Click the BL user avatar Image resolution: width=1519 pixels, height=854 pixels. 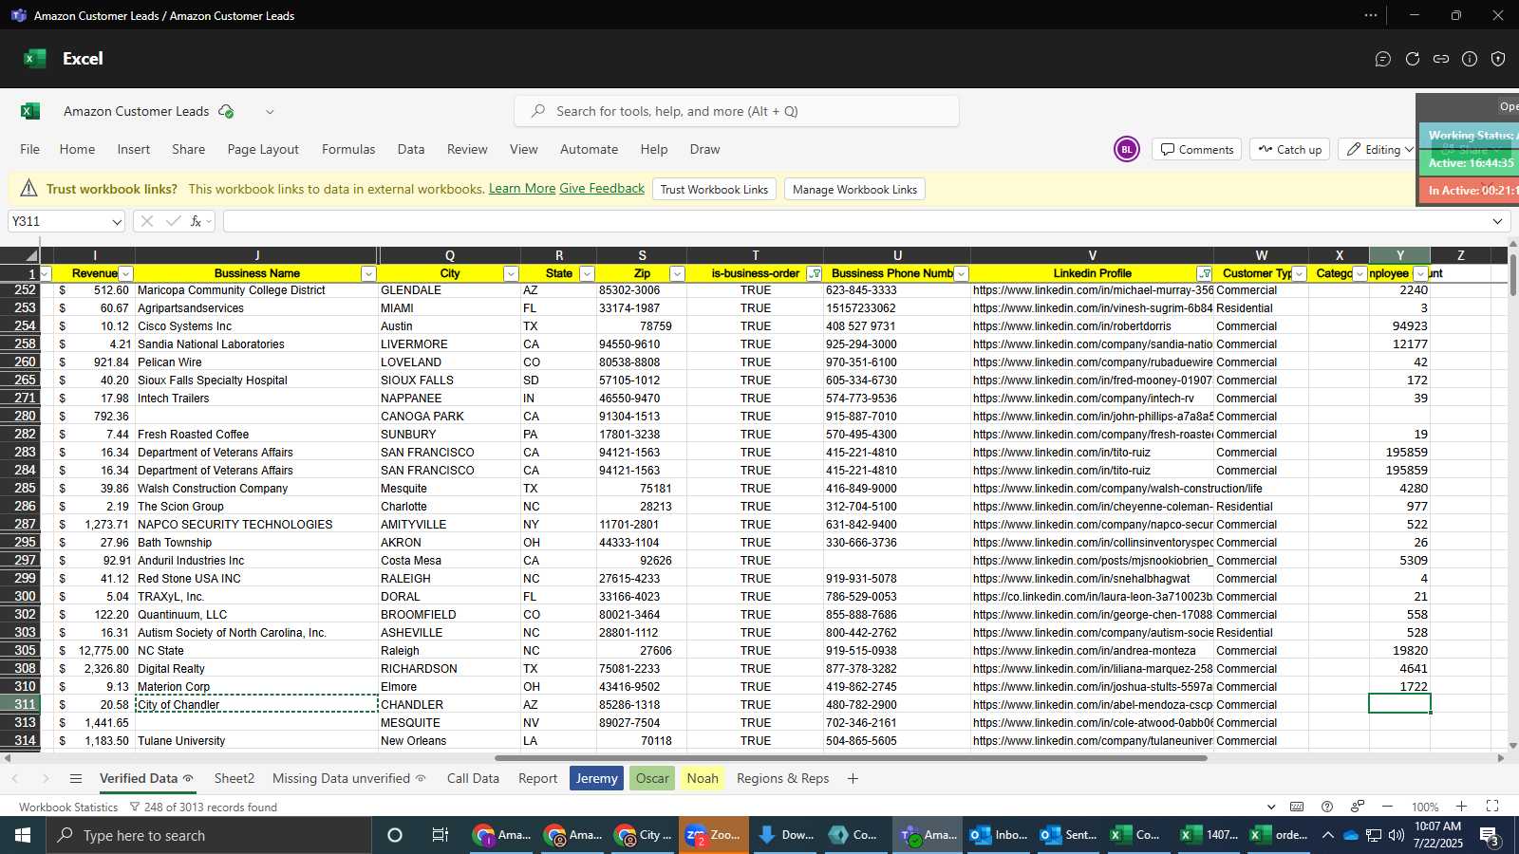pos(1127,150)
